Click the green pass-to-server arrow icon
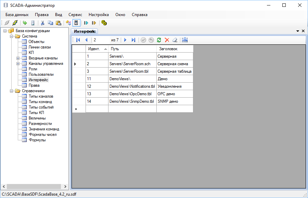 (x=25, y=23)
